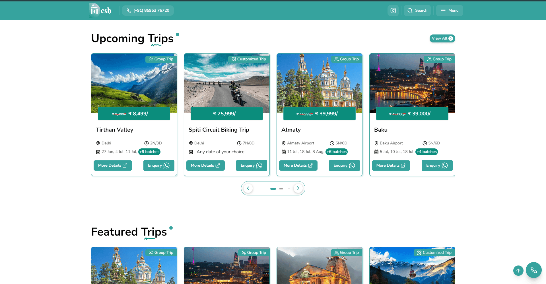Click View All upcoming trips

(442, 38)
